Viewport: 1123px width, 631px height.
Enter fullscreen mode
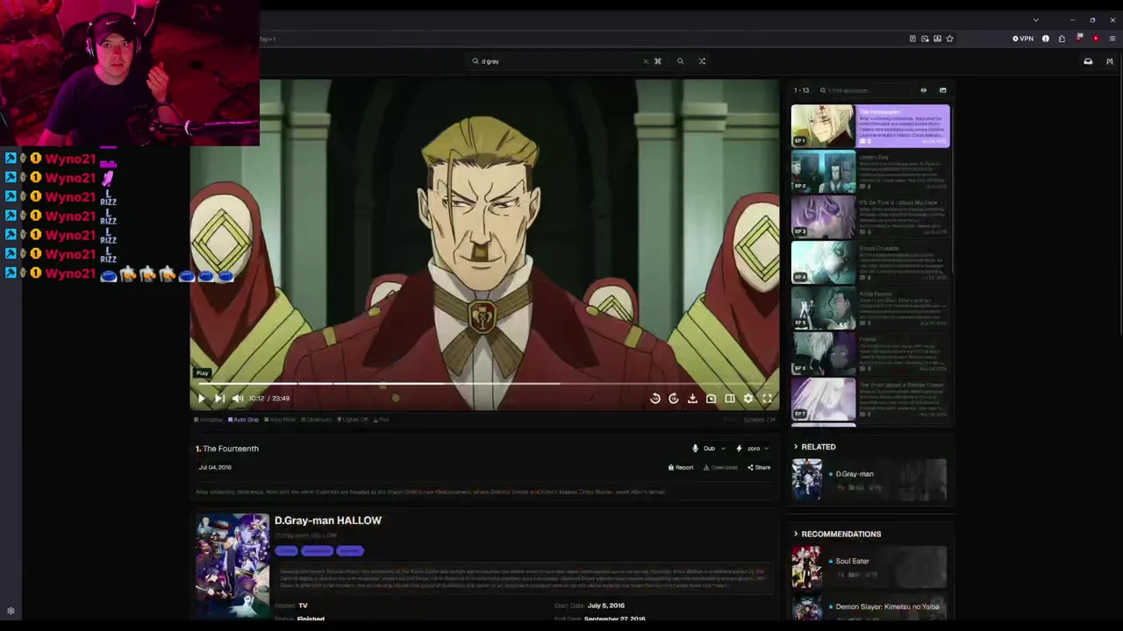767,398
